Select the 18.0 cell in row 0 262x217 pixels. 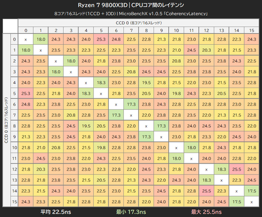[41, 39]
